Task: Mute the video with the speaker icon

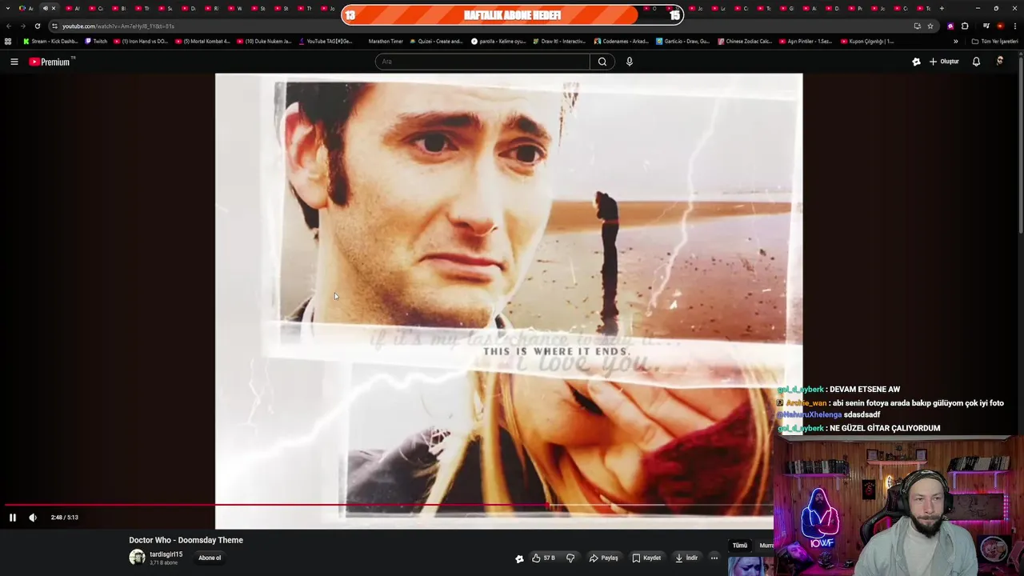Action: pos(33,518)
